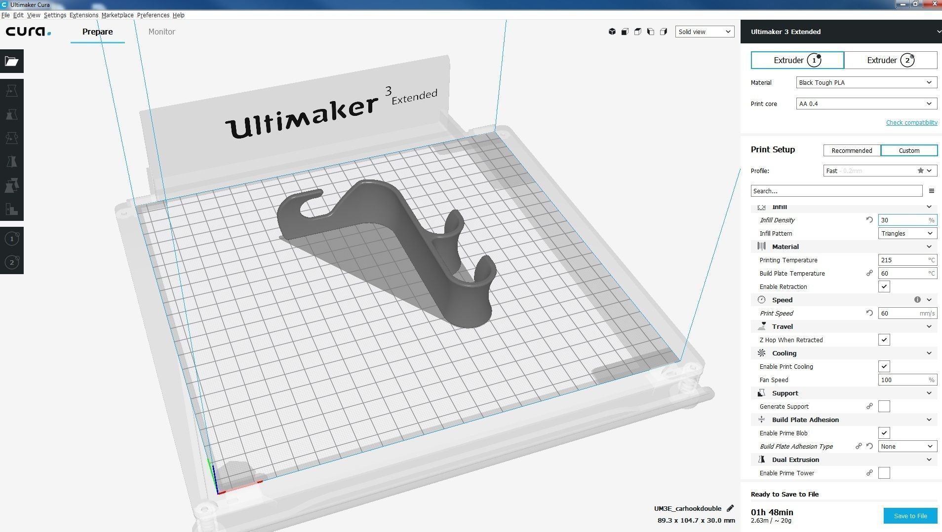The image size is (942, 532).
Task: Click the star icon in Profile field
Action: 921,171
